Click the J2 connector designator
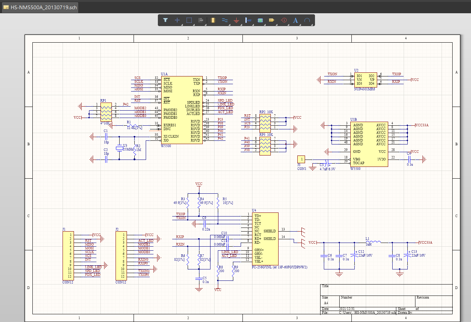Image resolution: width=471 pixels, height=322 pixels. (117, 229)
